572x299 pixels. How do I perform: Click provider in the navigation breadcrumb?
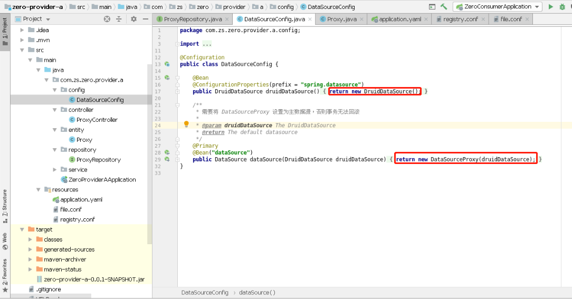click(x=230, y=6)
